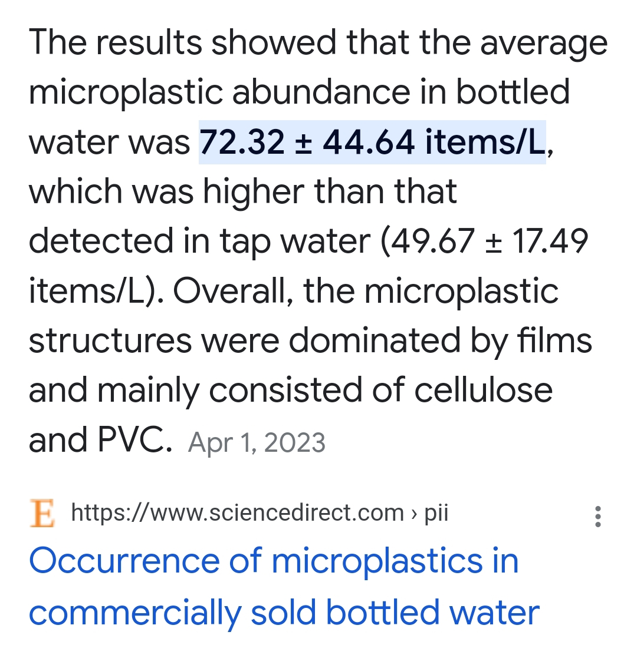
Task: Click the 'tap water' phrase in the snippet
Action: click(296, 241)
